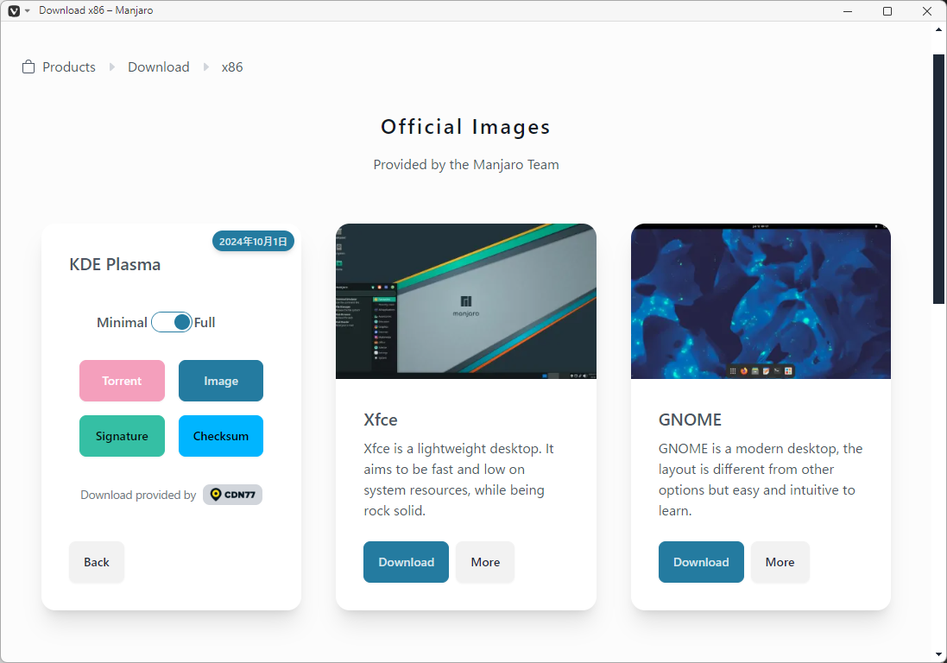Minimize the browser window
The width and height of the screenshot is (947, 663).
coord(848,11)
